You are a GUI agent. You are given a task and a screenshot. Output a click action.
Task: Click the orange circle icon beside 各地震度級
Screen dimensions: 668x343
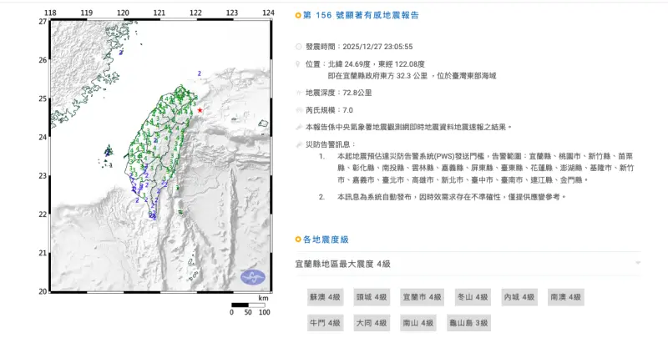point(299,240)
